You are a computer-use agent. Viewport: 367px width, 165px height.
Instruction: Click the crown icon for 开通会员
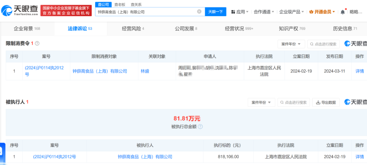click(311, 12)
